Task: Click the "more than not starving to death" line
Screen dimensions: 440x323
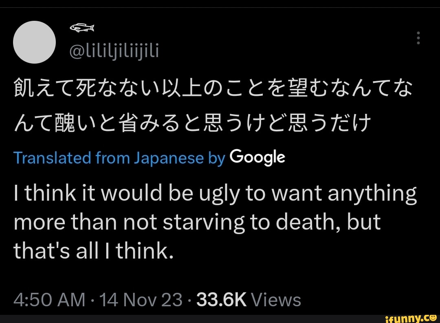Action: [x=197, y=223]
